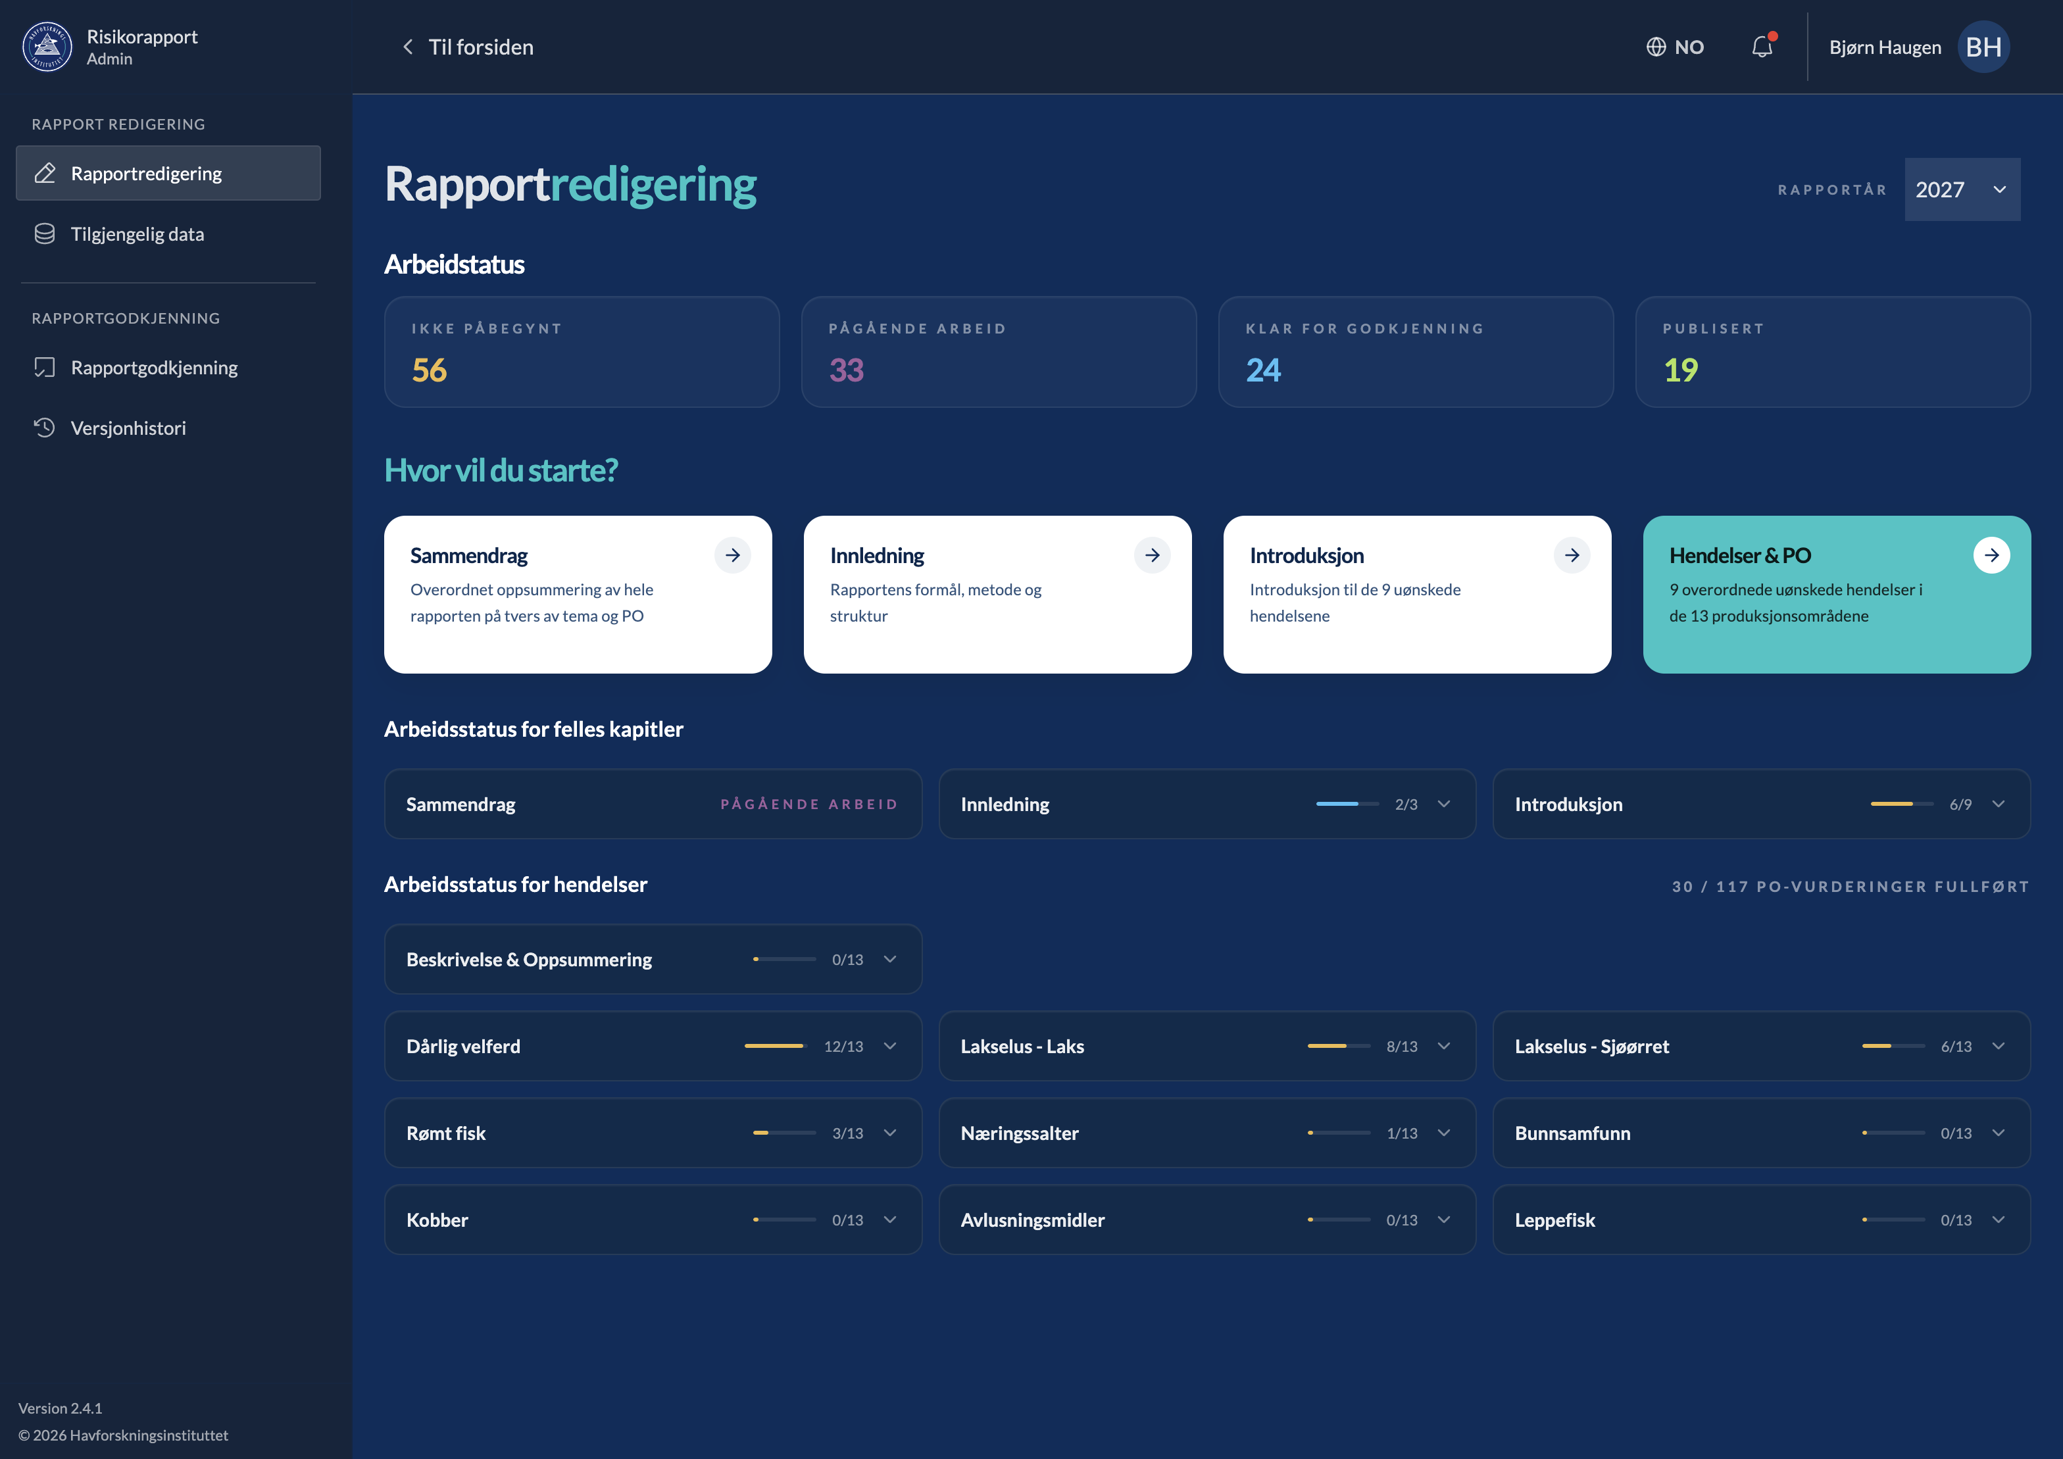Expand the Introduksjon 6/9 status row
The width and height of the screenshot is (2063, 1459).
click(1999, 804)
